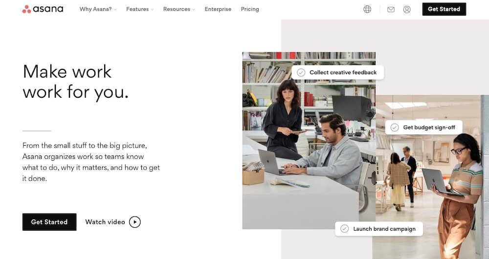
Task: Expand the Features dropdown menu
Action: [140, 9]
